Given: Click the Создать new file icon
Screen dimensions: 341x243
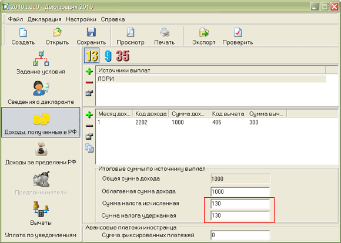Looking at the screenshot, I should (23, 32).
